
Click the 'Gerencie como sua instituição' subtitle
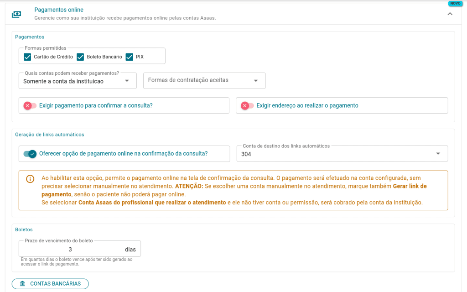point(125,18)
